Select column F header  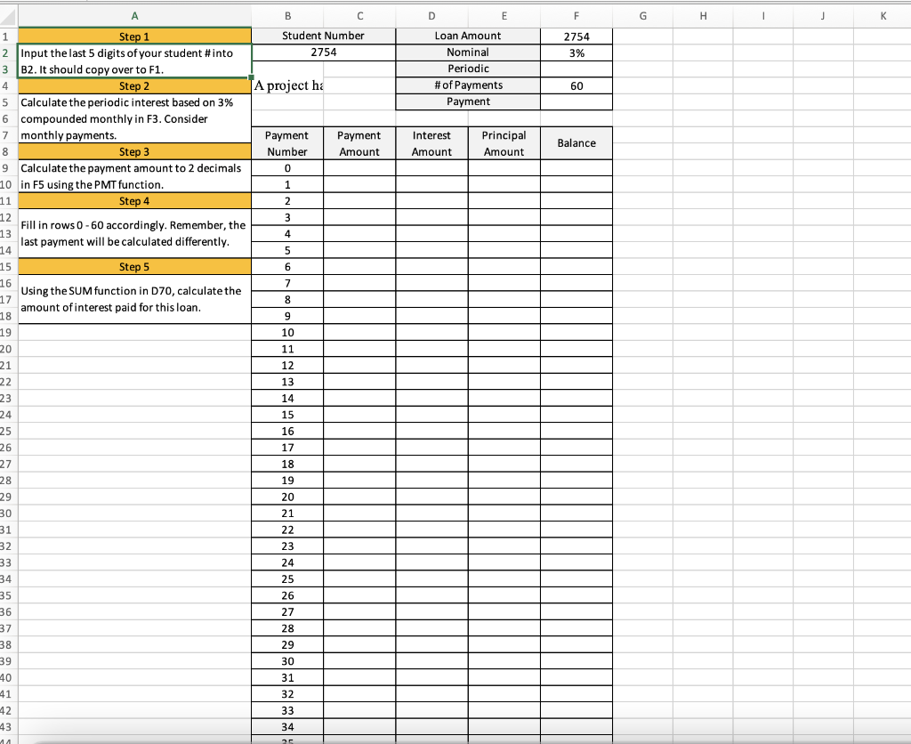(x=576, y=16)
